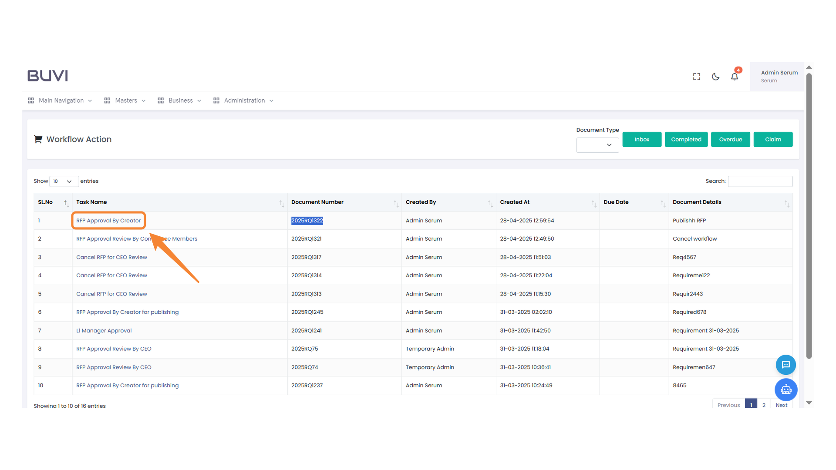Click the table Search input field
This screenshot has width=836, height=470.
pos(760,181)
